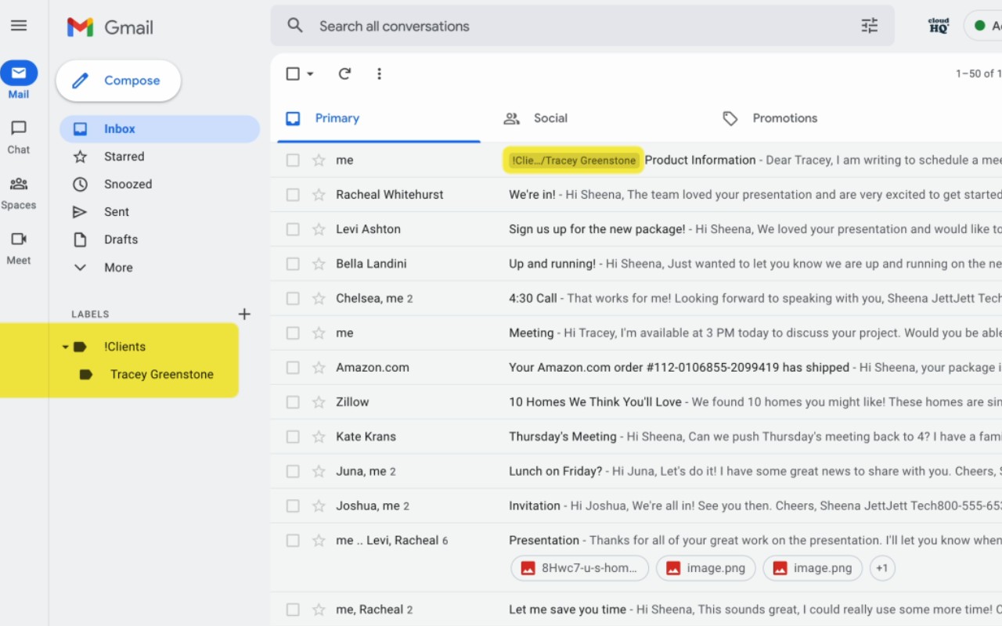Create a new label with plus icon
1002x626 pixels.
[244, 314]
